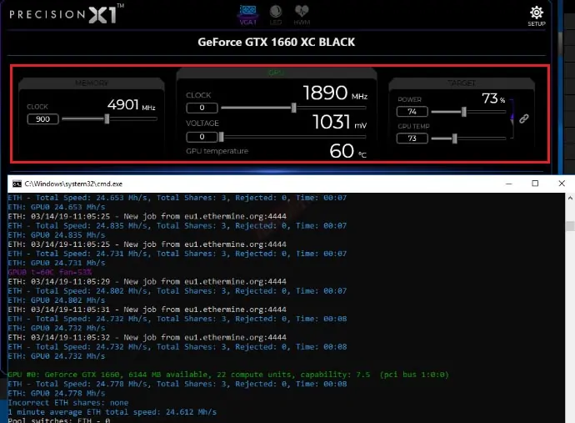This screenshot has height=423, width=575.
Task: Click the 73 % power reading
Action: (x=493, y=98)
